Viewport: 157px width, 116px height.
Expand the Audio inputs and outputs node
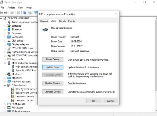(x=5, y=22)
